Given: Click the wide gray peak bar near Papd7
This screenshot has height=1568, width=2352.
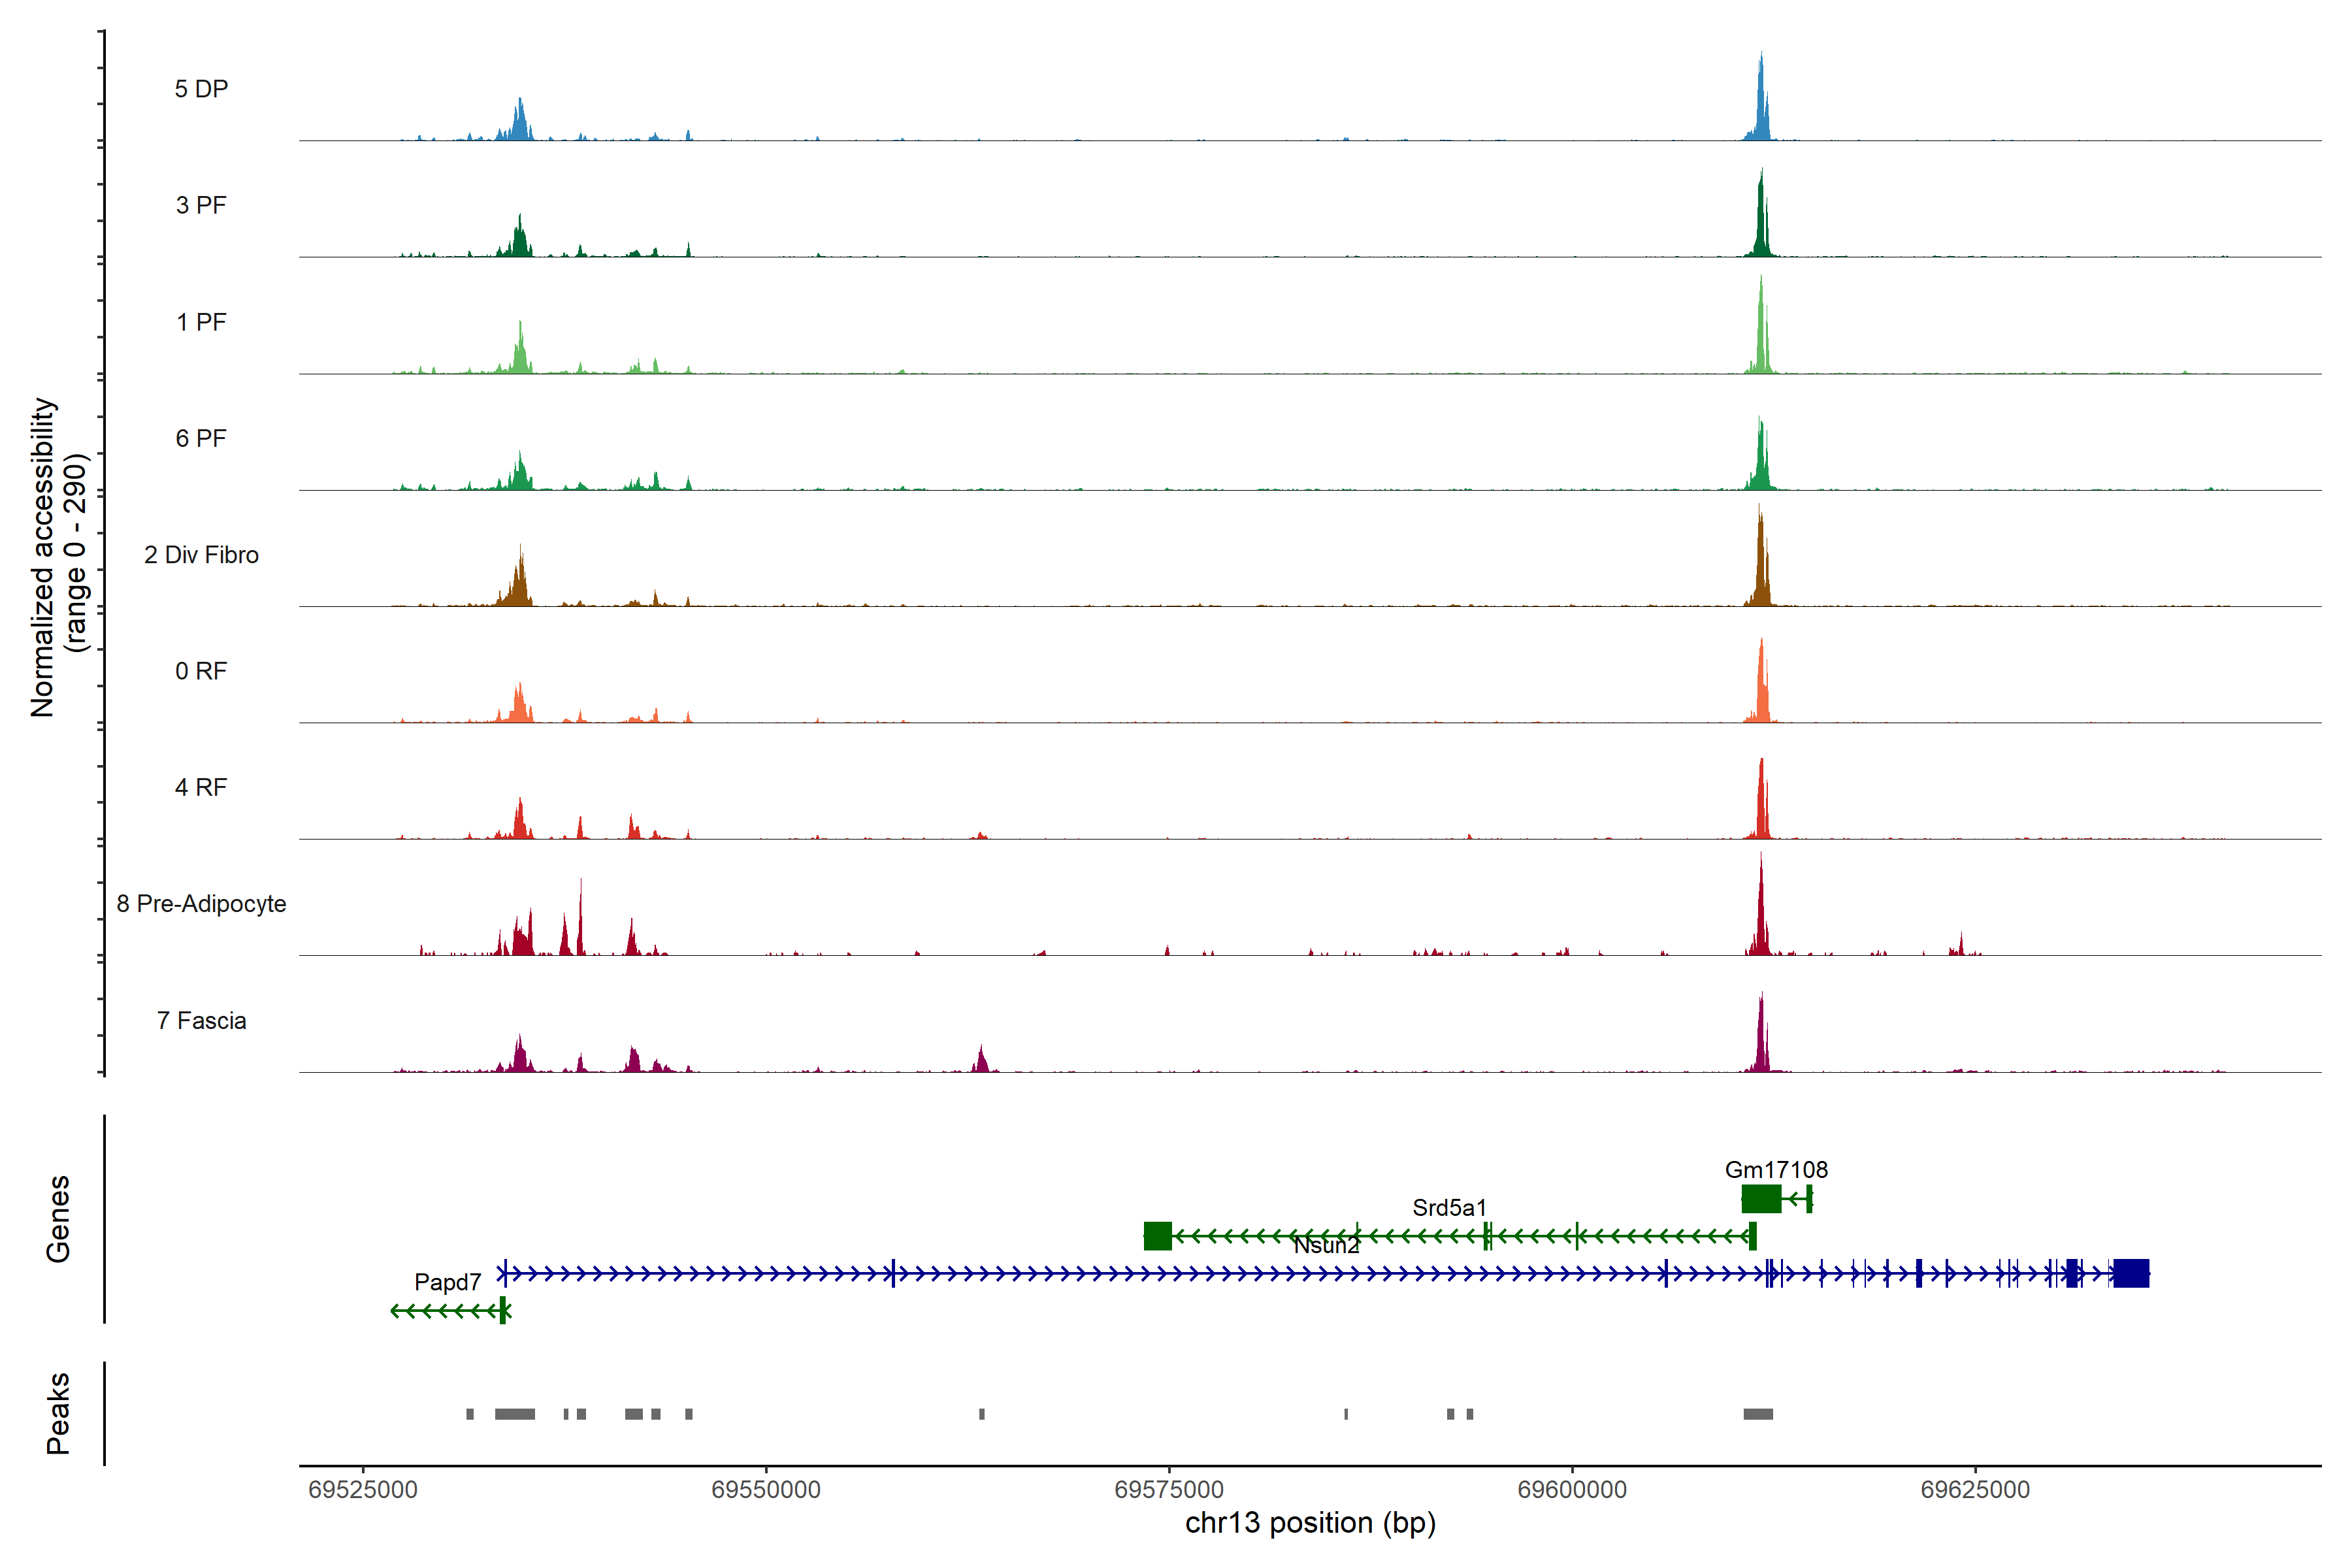Looking at the screenshot, I should [x=515, y=1414].
